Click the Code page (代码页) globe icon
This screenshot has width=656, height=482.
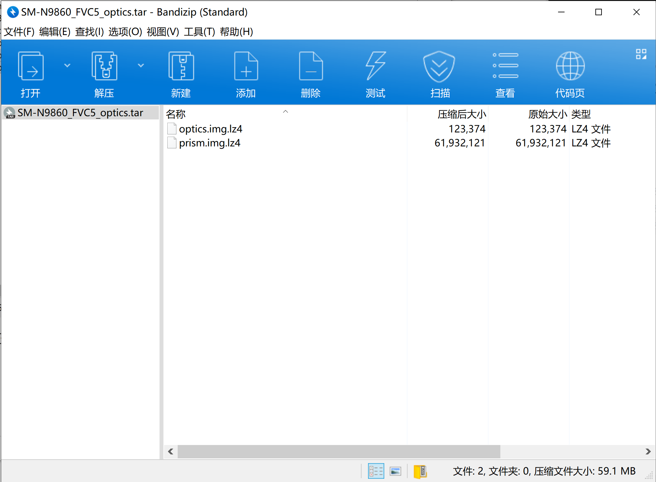pyautogui.click(x=570, y=66)
